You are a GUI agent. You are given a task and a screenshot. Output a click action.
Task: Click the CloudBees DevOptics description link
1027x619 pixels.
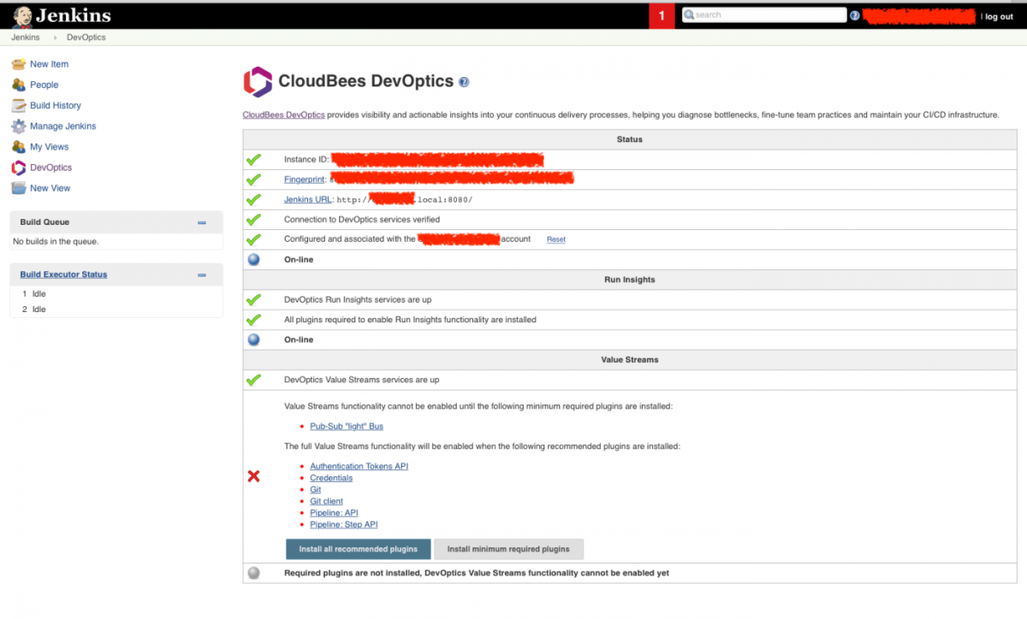click(283, 115)
